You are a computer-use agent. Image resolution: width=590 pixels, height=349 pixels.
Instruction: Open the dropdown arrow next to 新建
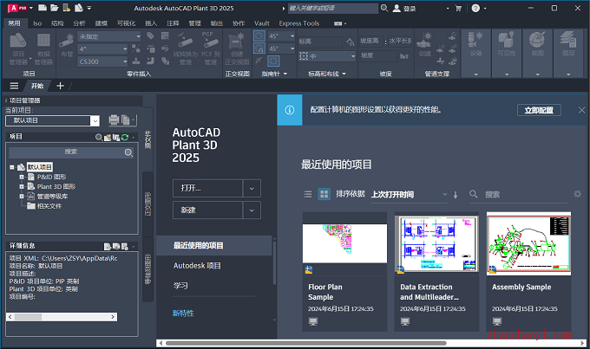pyautogui.click(x=252, y=210)
